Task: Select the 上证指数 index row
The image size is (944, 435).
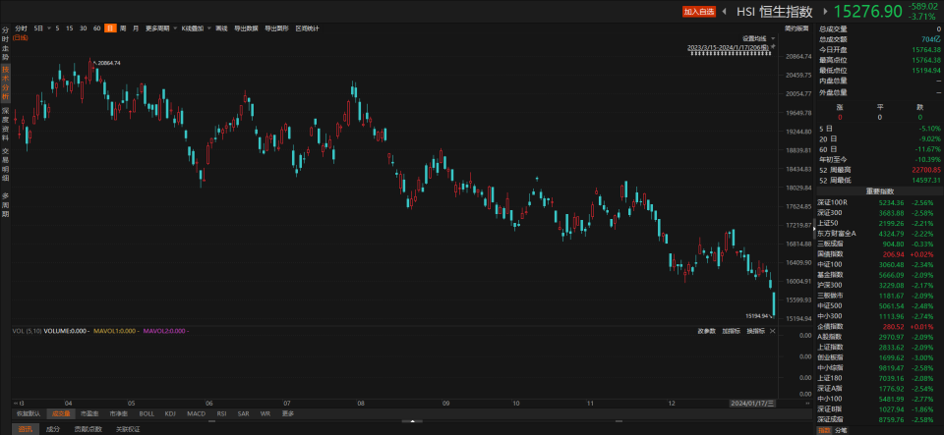Action: tap(879, 347)
